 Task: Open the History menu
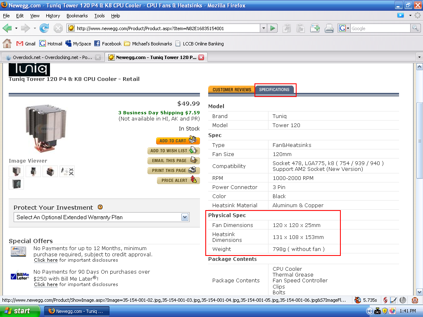click(53, 16)
